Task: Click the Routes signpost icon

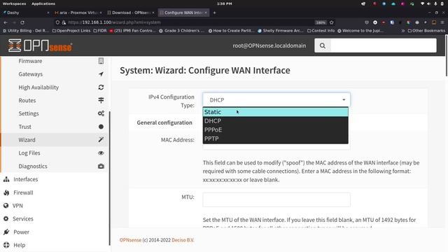Action: [101, 100]
